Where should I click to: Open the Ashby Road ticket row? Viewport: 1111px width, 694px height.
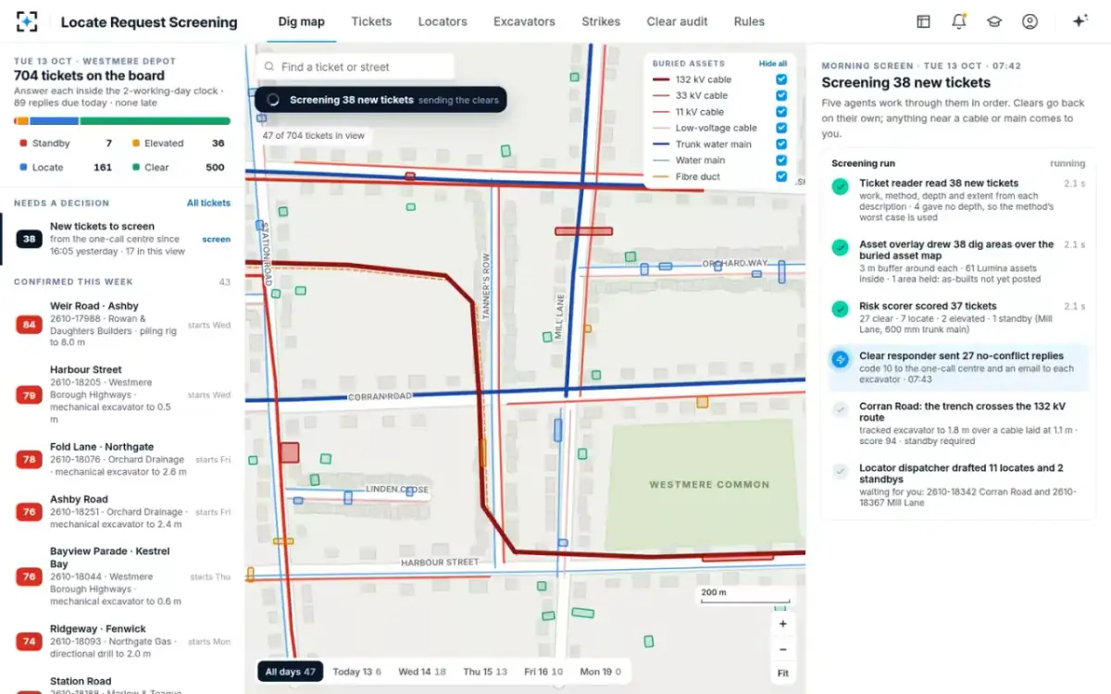122,512
